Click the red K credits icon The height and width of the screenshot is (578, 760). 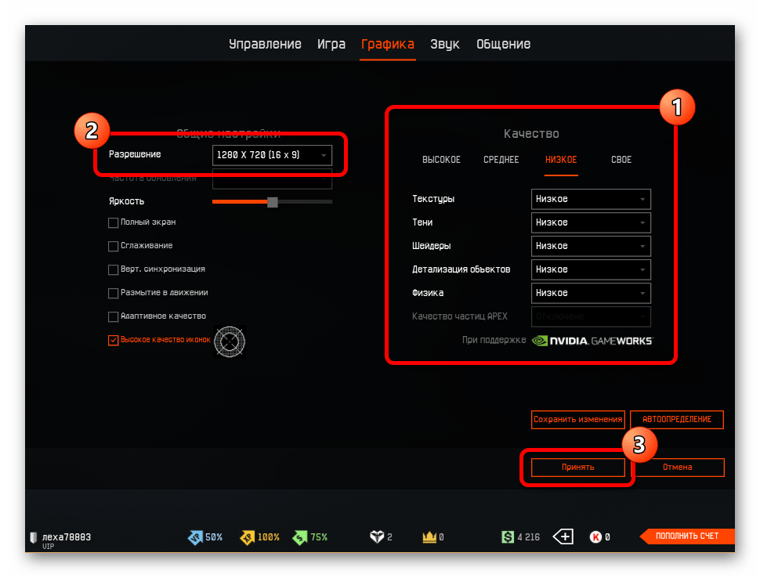[x=595, y=537]
